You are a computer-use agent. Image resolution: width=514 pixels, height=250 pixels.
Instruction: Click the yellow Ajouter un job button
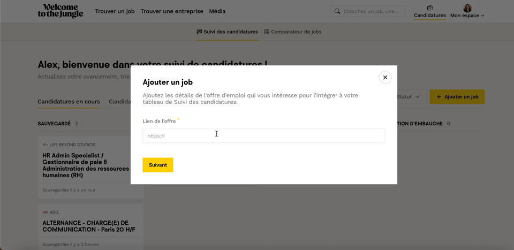(x=457, y=97)
